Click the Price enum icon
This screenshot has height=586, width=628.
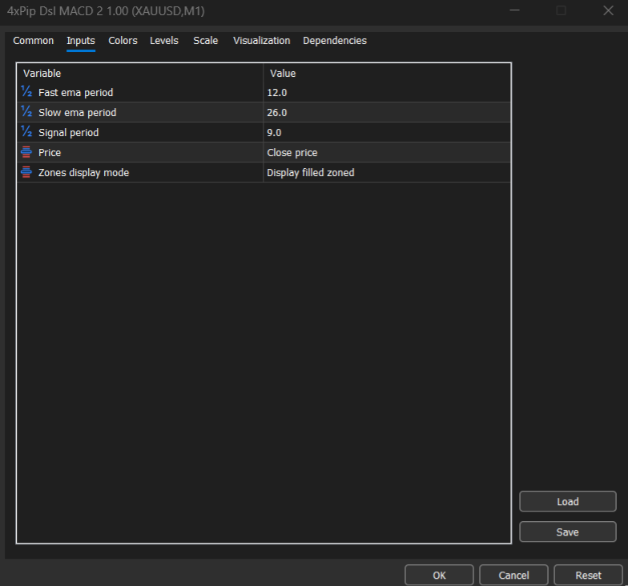[26, 152]
